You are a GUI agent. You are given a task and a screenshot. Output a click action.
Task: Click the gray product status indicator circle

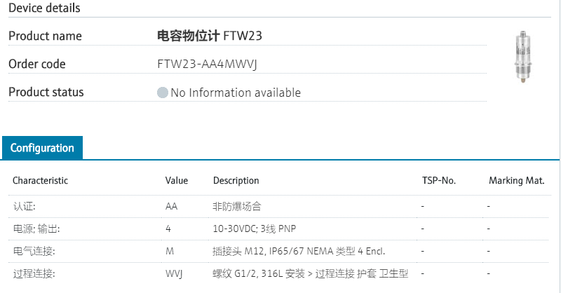163,93
